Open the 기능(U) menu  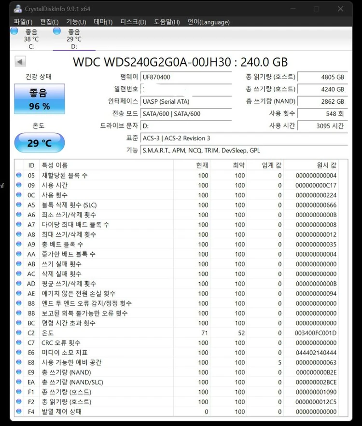pyautogui.click(x=76, y=22)
